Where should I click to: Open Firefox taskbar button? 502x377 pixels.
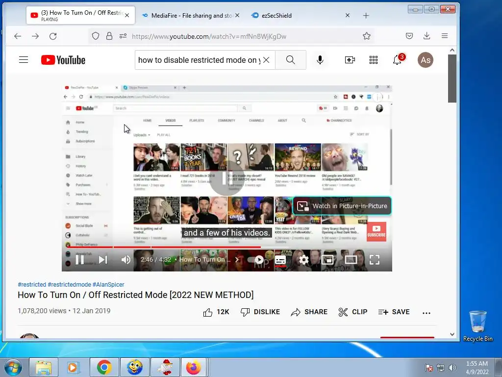(x=194, y=367)
